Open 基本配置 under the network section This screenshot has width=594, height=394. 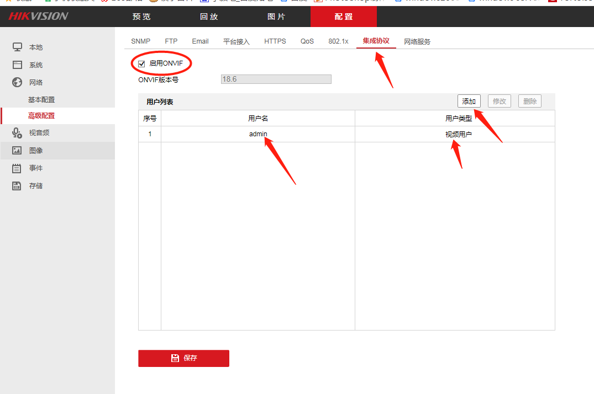pos(41,100)
